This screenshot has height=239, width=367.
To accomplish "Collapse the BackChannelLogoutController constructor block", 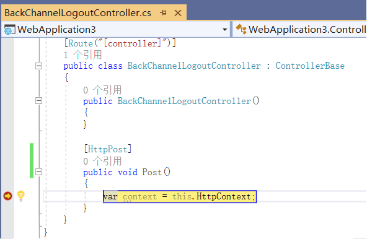I will tap(38, 101).
